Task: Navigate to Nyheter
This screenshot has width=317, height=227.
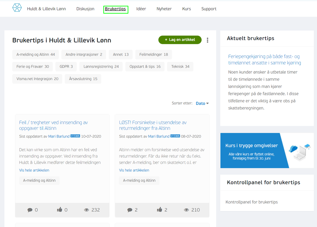Action: point(164,9)
